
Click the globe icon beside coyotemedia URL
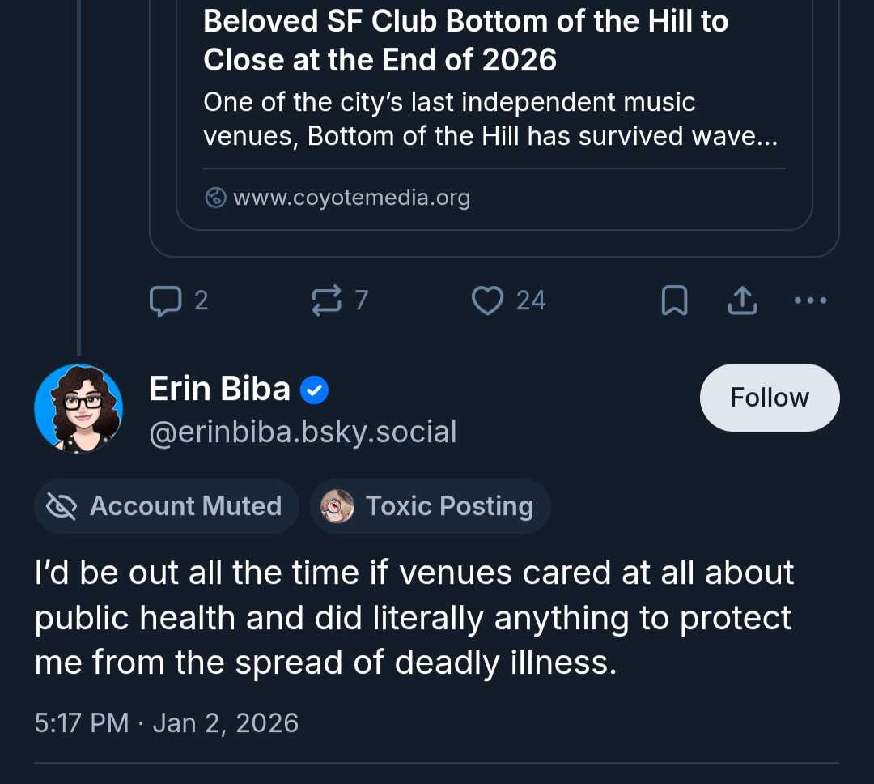point(215,198)
